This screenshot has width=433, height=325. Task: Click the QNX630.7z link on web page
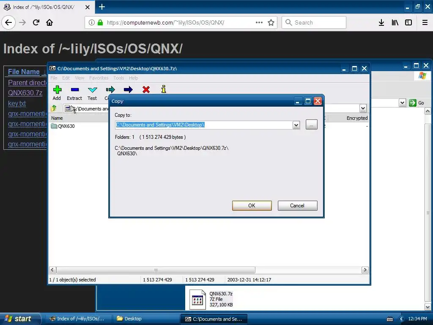pyautogui.click(x=25, y=93)
